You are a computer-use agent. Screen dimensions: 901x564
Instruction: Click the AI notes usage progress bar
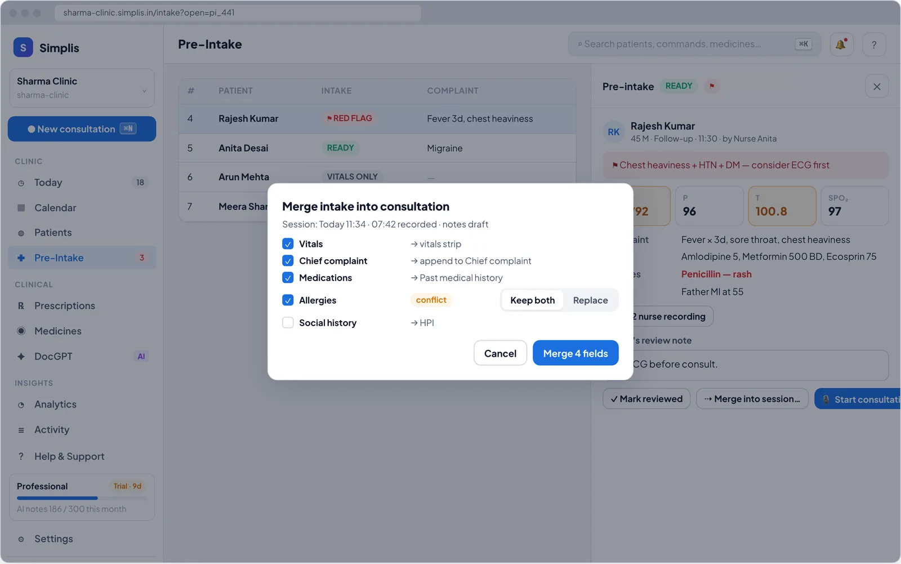coord(82,498)
